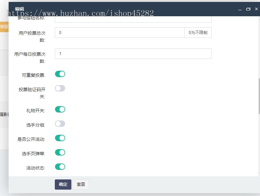Click the 选手页弹幕 label text
Viewport: 260px width, 196px height.
coord(33,154)
